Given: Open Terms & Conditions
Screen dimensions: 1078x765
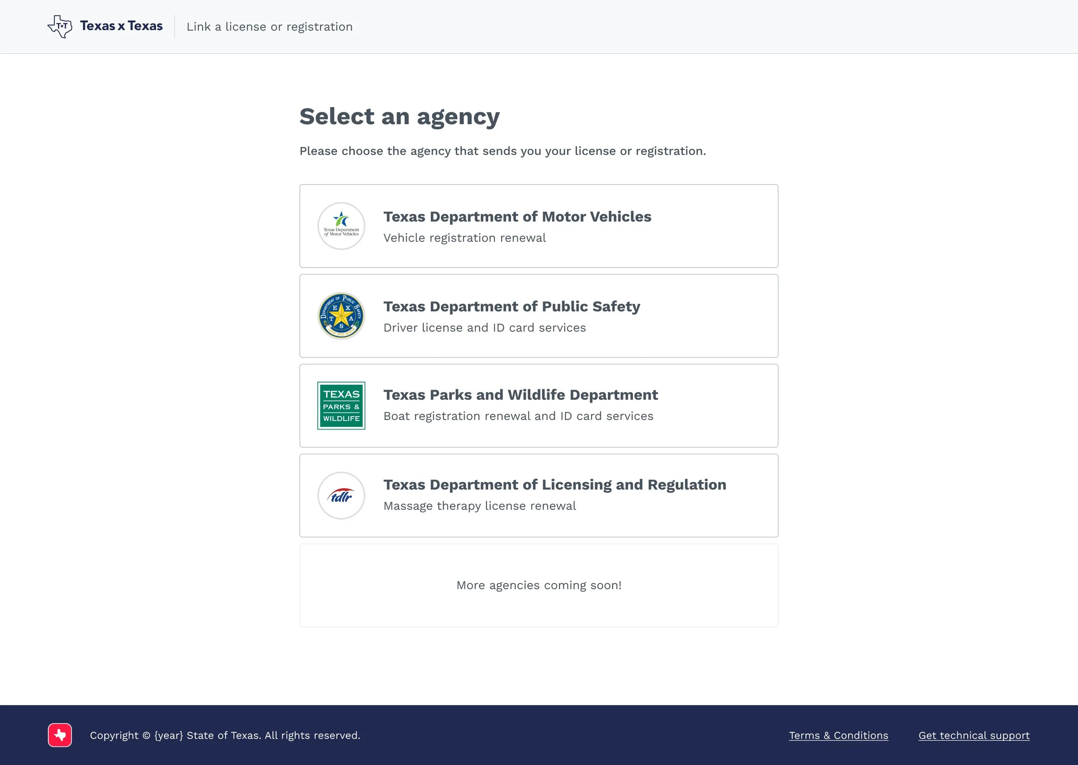Looking at the screenshot, I should (838, 735).
